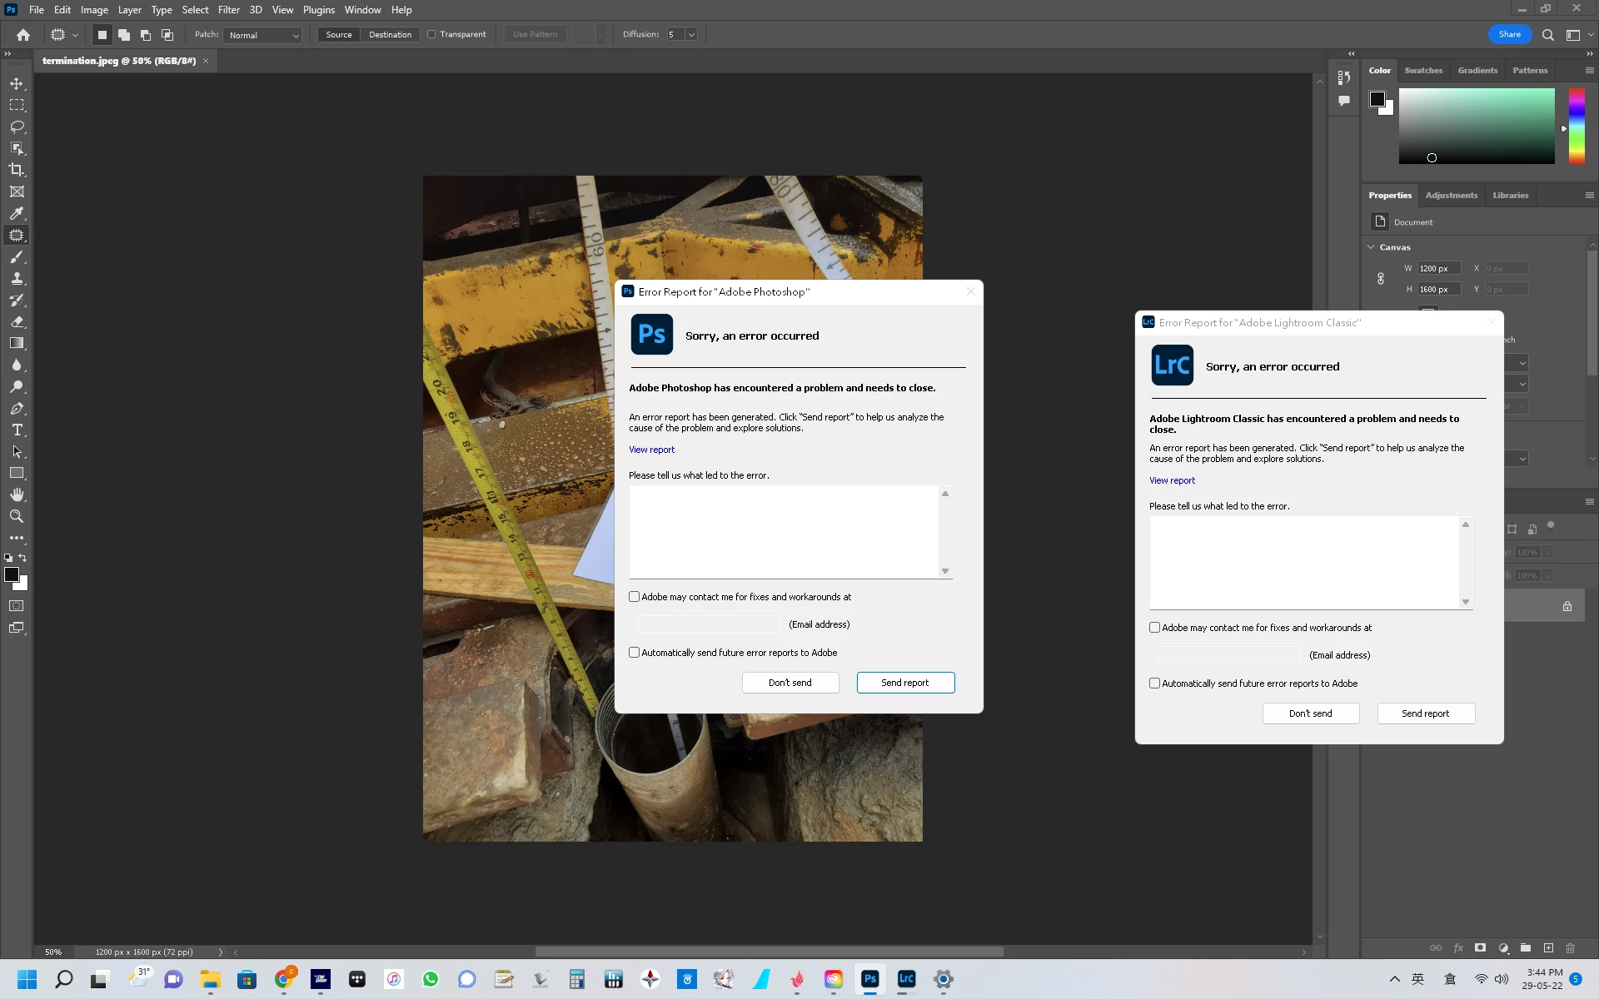Viewport: 1599px width, 999px height.
Task: Select the Move tool
Action: pyautogui.click(x=17, y=84)
